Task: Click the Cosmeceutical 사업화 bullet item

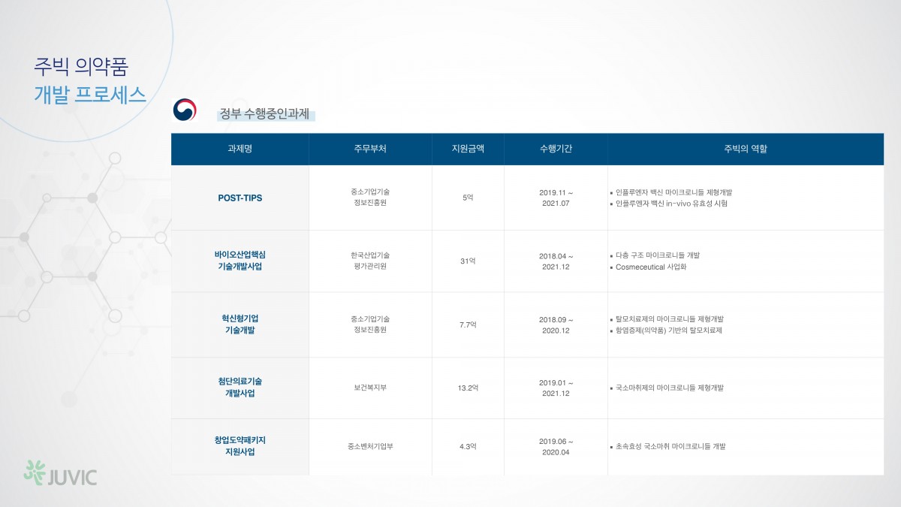Action: [650, 267]
